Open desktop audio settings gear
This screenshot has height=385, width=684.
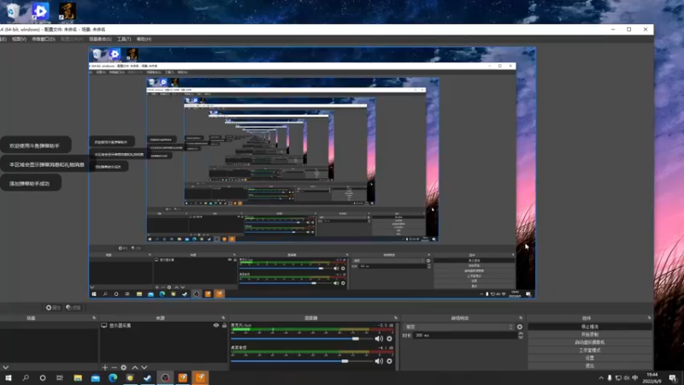pyautogui.click(x=390, y=361)
